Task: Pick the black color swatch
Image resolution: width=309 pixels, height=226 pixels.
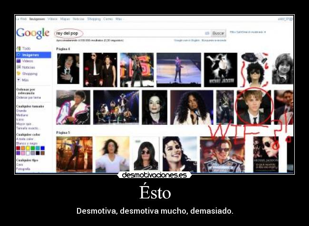Action: [x=38, y=153]
